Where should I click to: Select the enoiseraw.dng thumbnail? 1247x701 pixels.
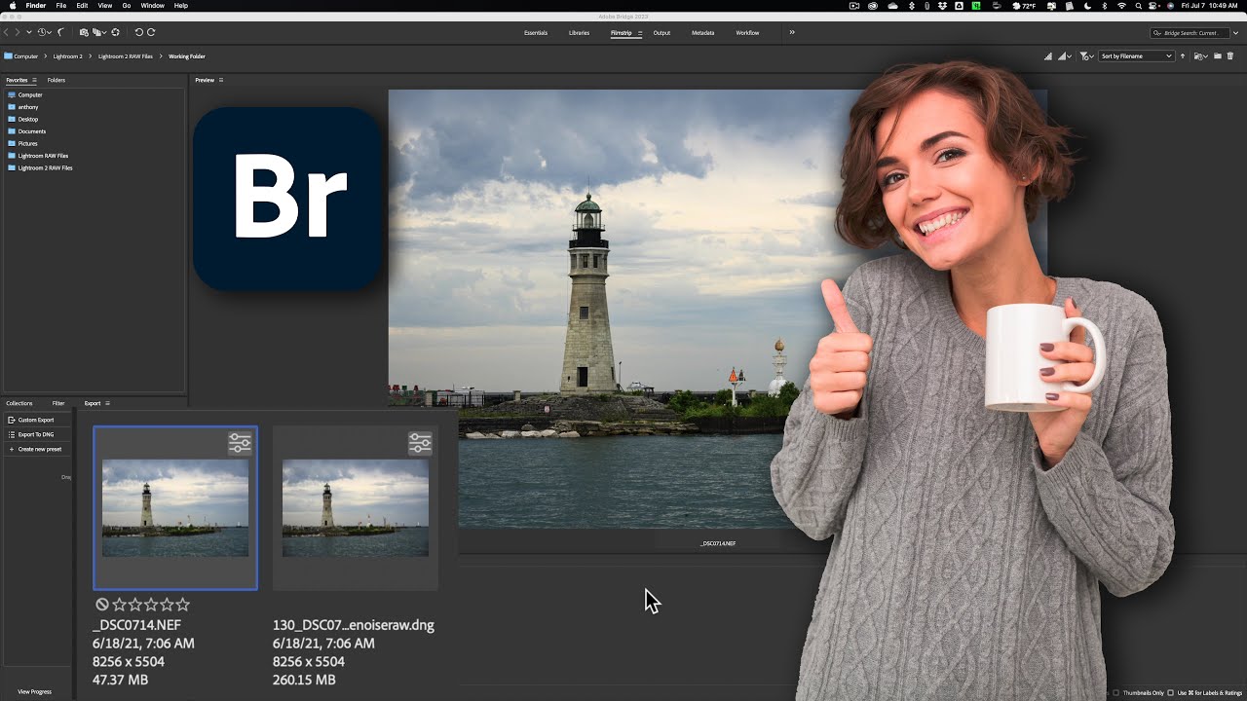tap(356, 507)
